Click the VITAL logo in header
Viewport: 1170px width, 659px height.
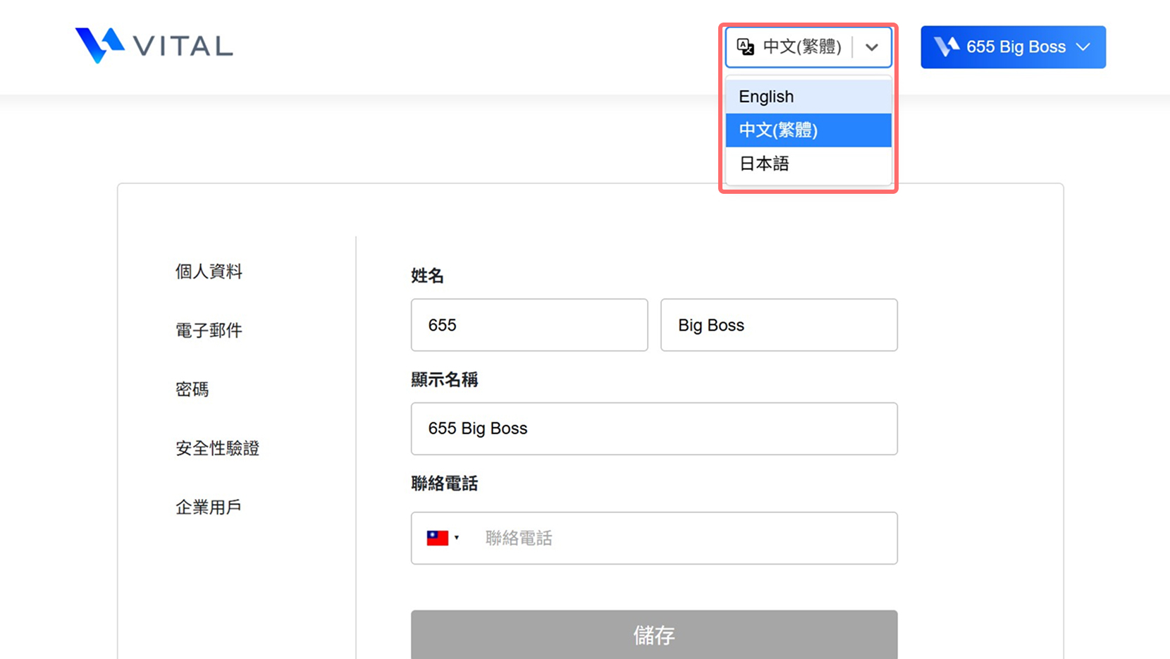coord(154,46)
